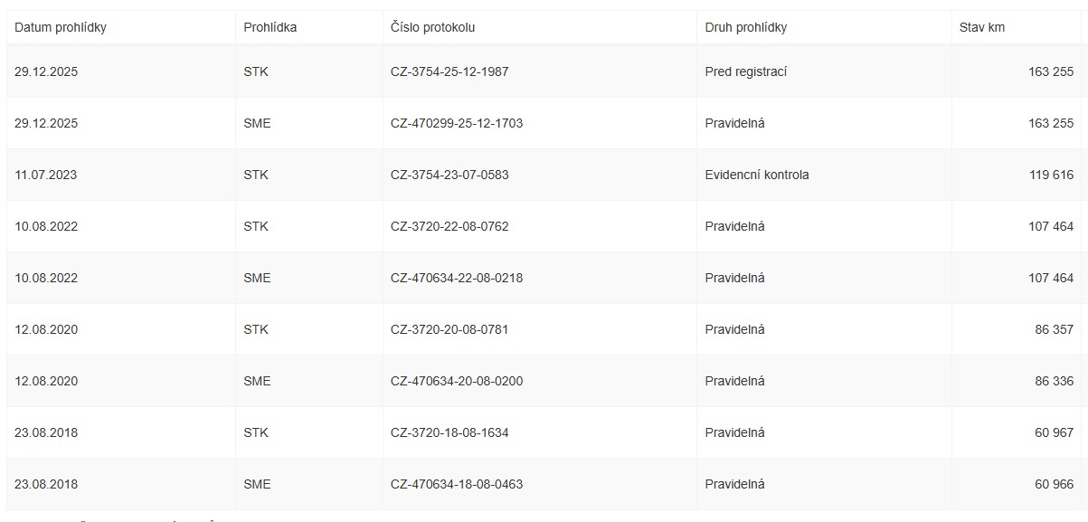The width and height of the screenshot is (1088, 522).
Task: Select the 11.07.2023 date cell
Action: [46, 175]
